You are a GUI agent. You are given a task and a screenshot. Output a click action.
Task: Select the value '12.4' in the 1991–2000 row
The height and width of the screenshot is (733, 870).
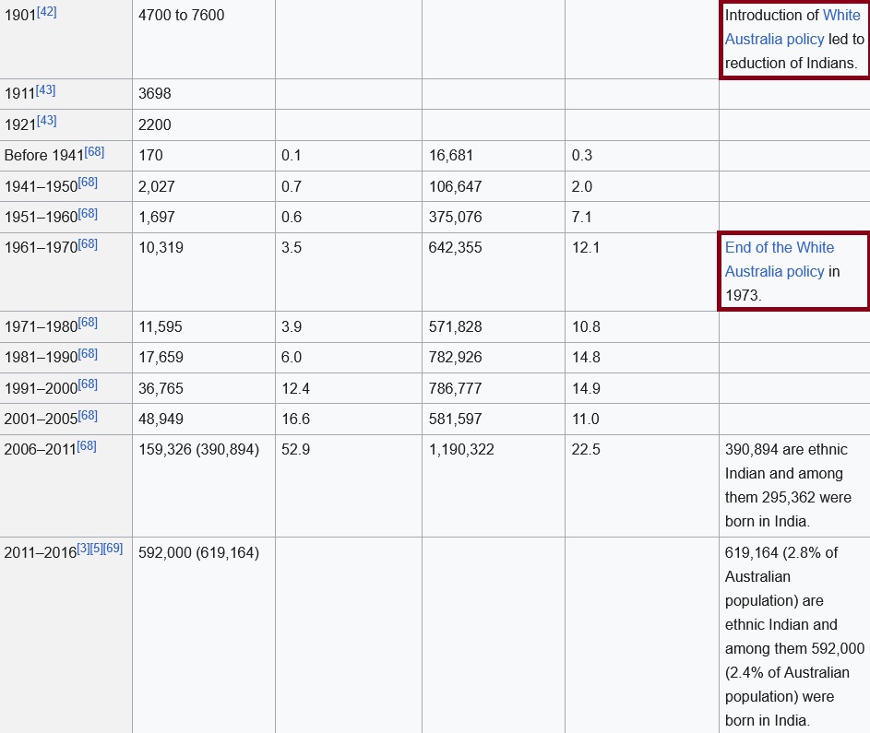coord(295,388)
